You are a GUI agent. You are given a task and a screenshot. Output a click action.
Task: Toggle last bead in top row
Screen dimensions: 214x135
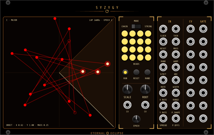148,34
